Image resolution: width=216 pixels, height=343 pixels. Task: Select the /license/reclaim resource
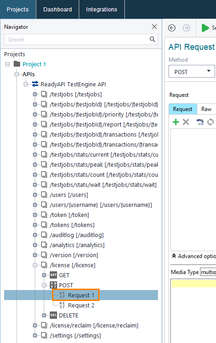point(94,326)
